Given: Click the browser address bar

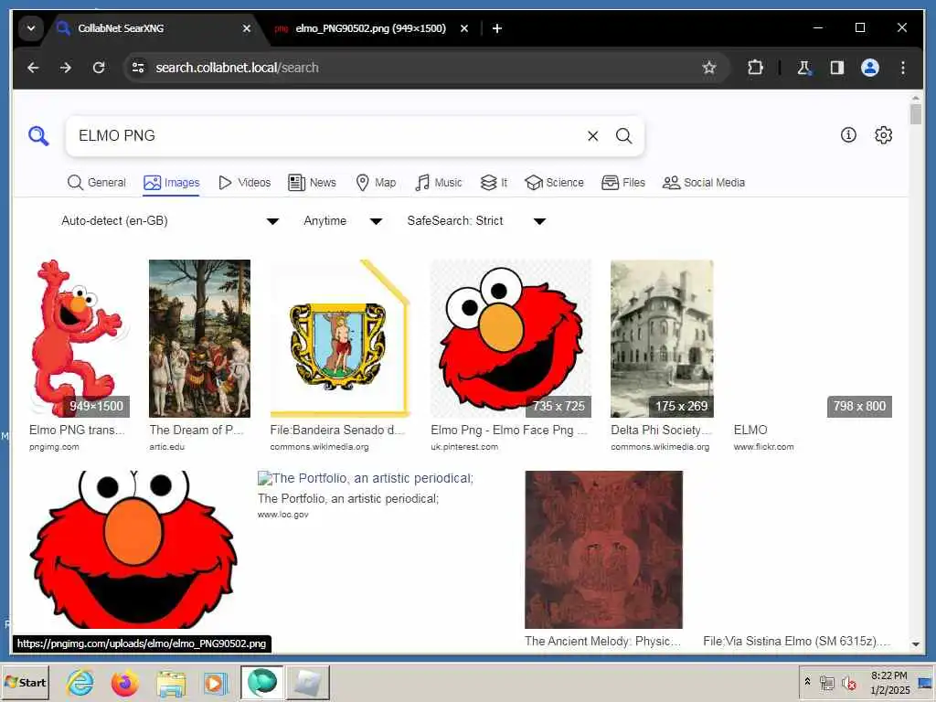Looking at the screenshot, I should tap(418, 68).
